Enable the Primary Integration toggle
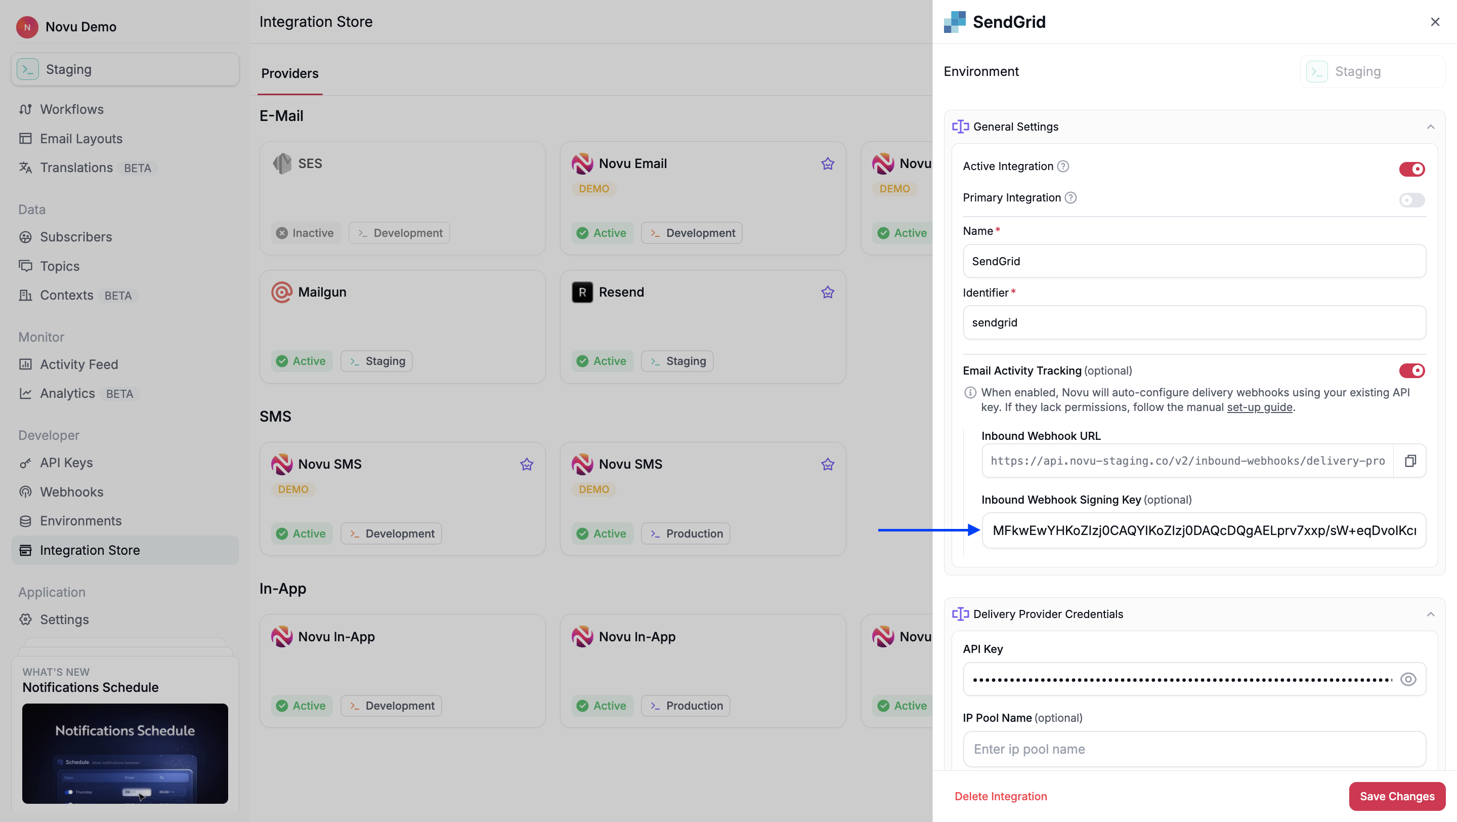The height and width of the screenshot is (822, 1457). (x=1410, y=200)
